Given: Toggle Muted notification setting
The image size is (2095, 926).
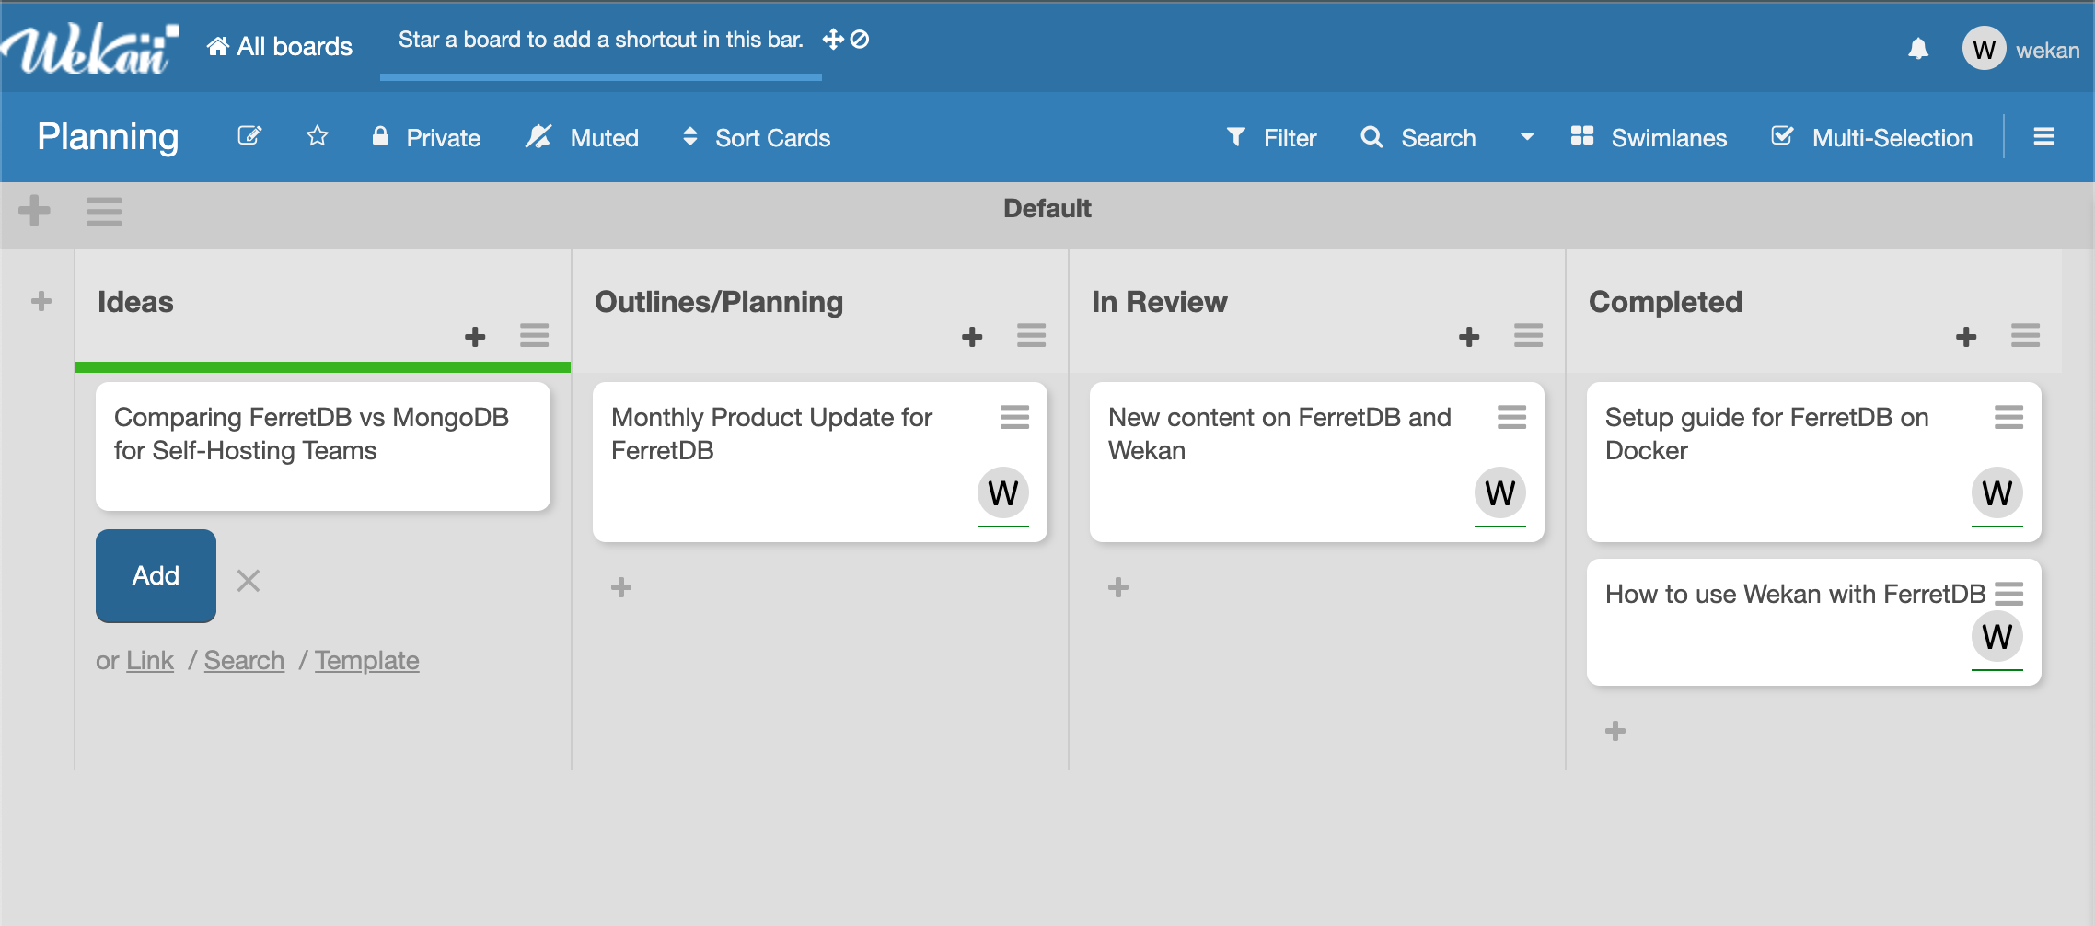Looking at the screenshot, I should [582, 137].
